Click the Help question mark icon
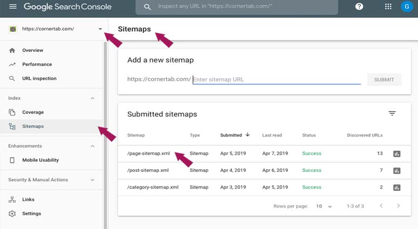This screenshot has width=418, height=229. click(x=359, y=7)
